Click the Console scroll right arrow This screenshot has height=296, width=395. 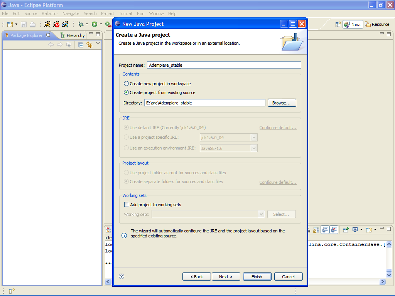(382, 282)
